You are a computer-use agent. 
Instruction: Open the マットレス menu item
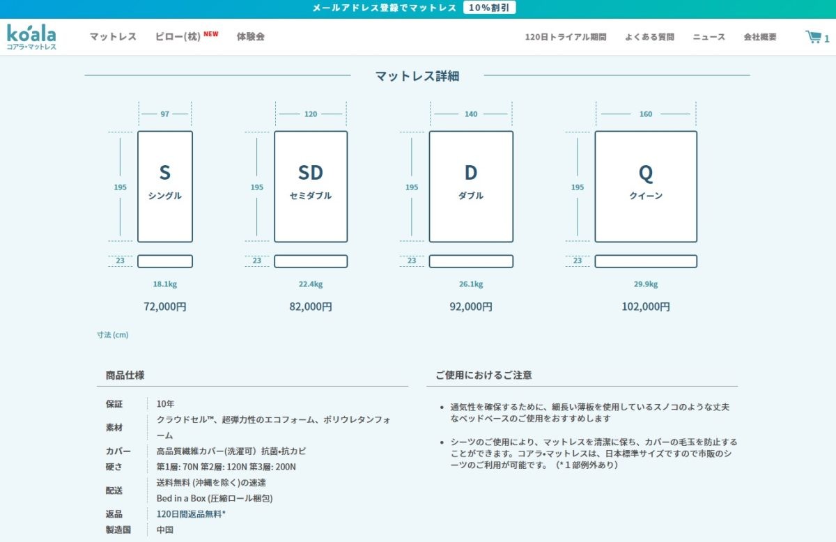pos(113,37)
